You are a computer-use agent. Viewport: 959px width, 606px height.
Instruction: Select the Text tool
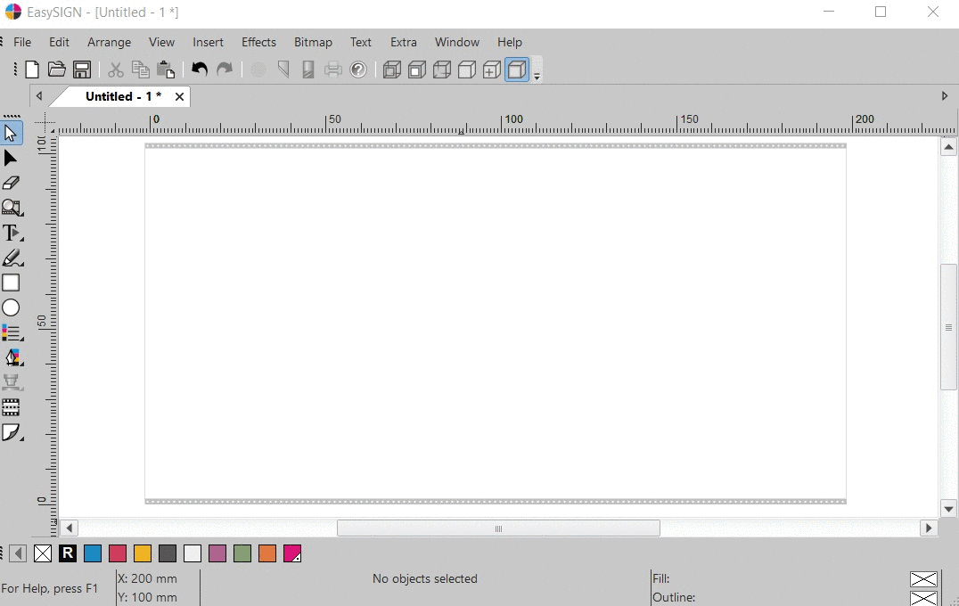pos(12,233)
